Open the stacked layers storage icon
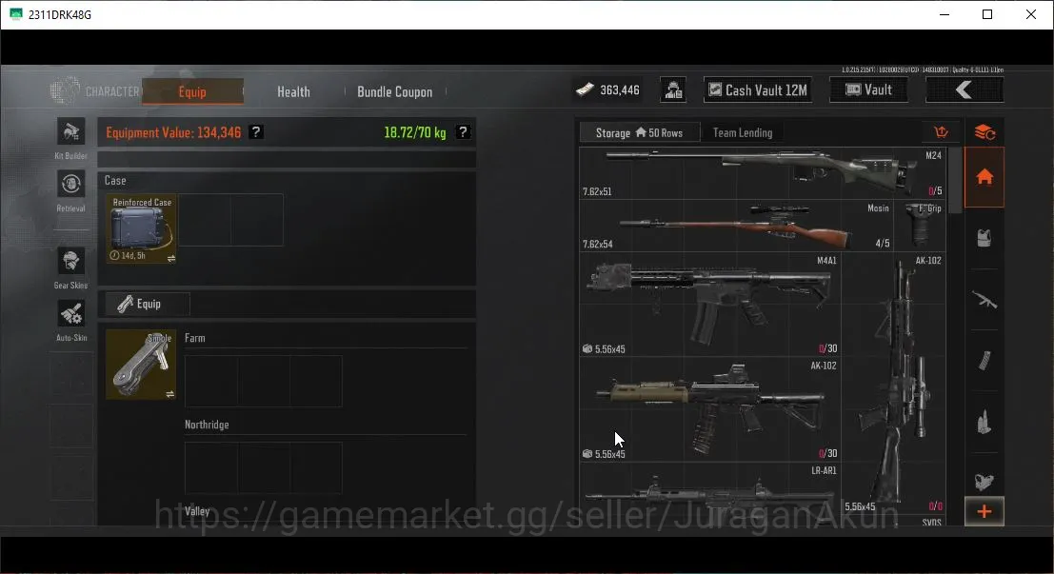This screenshot has height=574, width=1054. (x=984, y=132)
